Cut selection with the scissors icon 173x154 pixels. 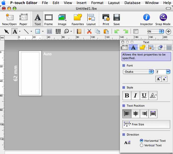pos(89,31)
